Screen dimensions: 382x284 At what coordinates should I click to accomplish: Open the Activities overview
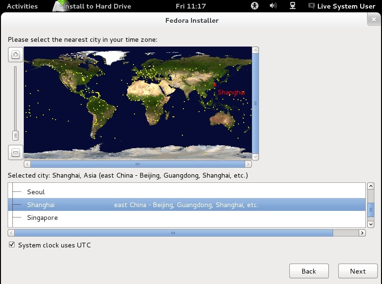(x=21, y=6)
